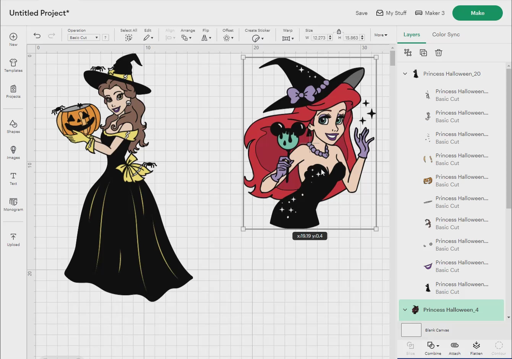Click the green Make button
The width and height of the screenshot is (512, 359).
(478, 13)
